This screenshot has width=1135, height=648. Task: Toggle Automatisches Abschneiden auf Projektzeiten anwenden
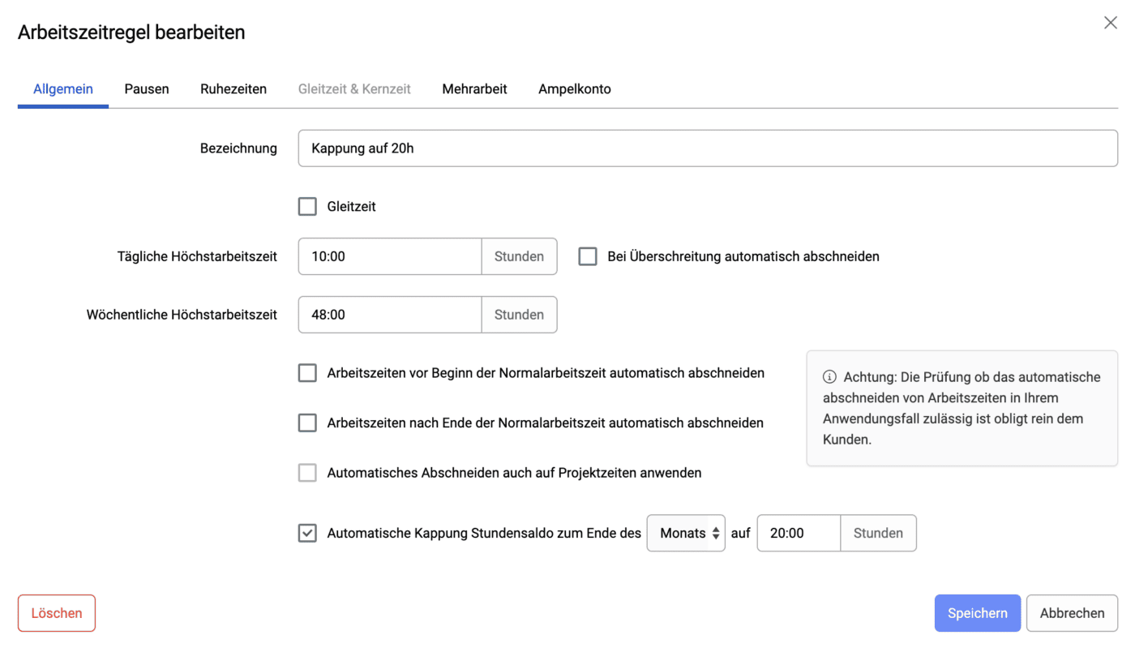click(x=307, y=473)
